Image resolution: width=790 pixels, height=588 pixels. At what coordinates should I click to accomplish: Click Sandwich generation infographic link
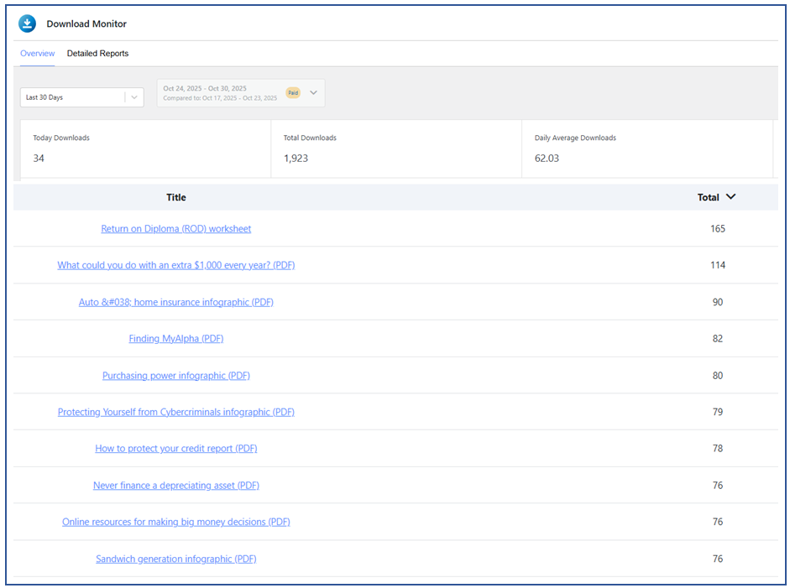coord(176,559)
